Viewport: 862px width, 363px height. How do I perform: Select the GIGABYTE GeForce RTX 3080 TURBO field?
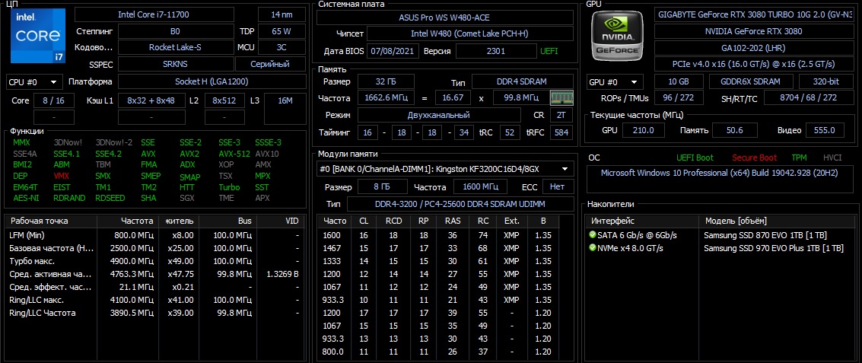pos(754,15)
